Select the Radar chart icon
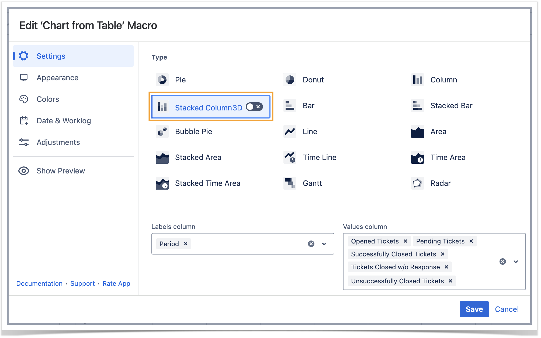 (x=417, y=183)
